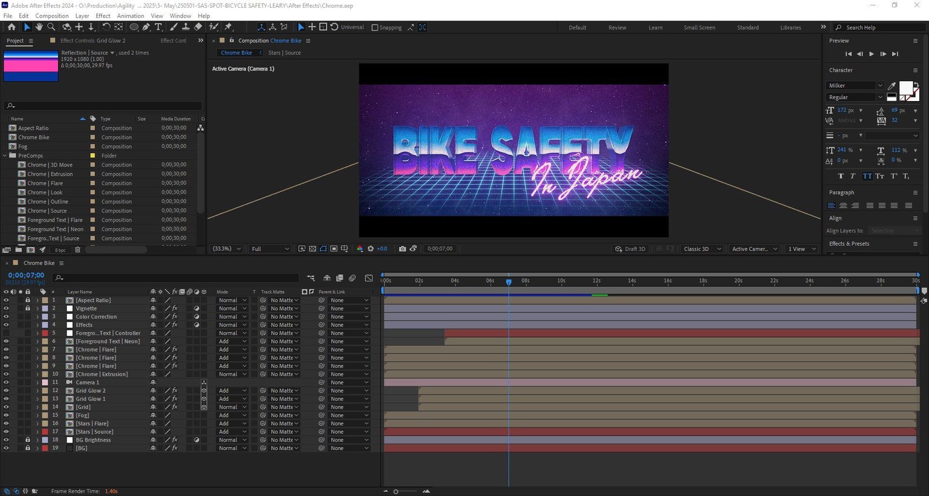This screenshot has width=929, height=496.
Task: Select the Type tool
Action: (x=158, y=27)
